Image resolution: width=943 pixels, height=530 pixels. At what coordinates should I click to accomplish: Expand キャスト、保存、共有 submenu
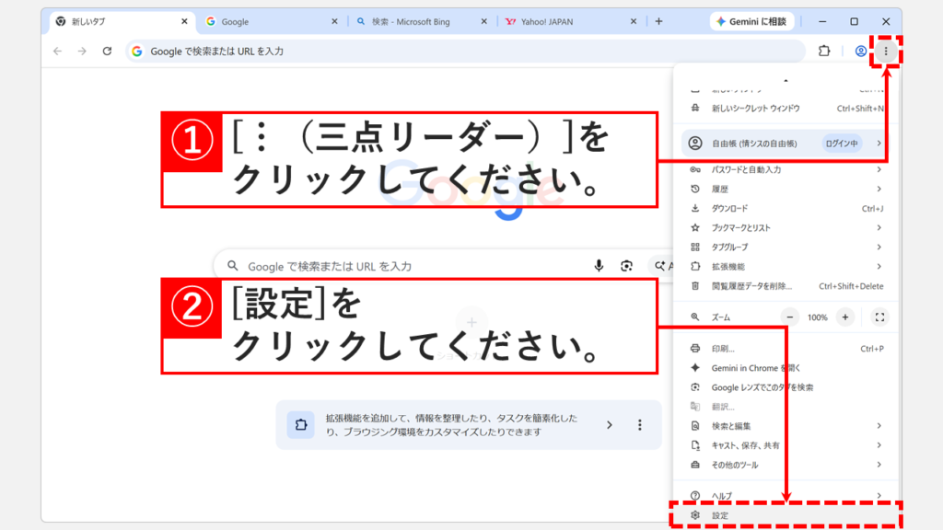point(786,445)
